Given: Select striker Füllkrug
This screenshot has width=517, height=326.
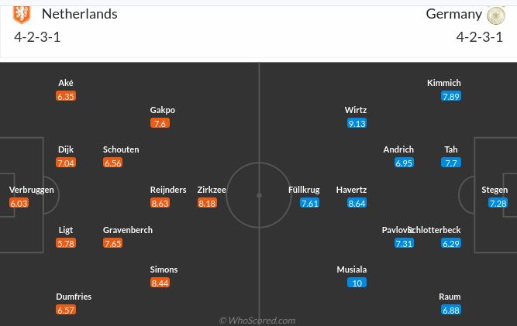Looking at the screenshot, I should pos(304,190).
